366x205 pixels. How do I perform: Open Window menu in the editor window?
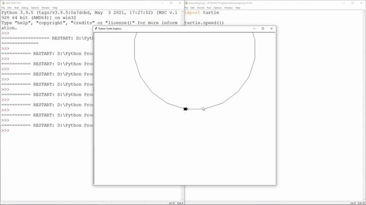point(228,7)
